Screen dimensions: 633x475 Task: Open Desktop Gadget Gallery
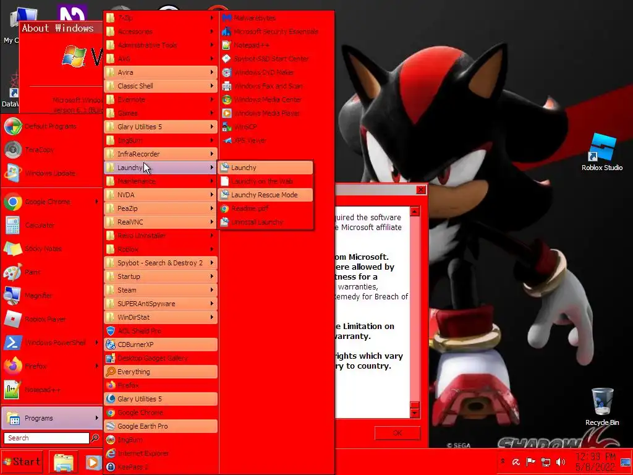(161, 358)
